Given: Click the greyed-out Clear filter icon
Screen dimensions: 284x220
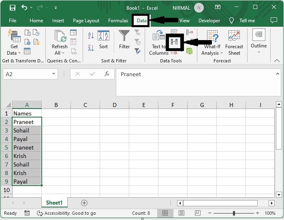Looking at the screenshot, I should click(137, 32).
